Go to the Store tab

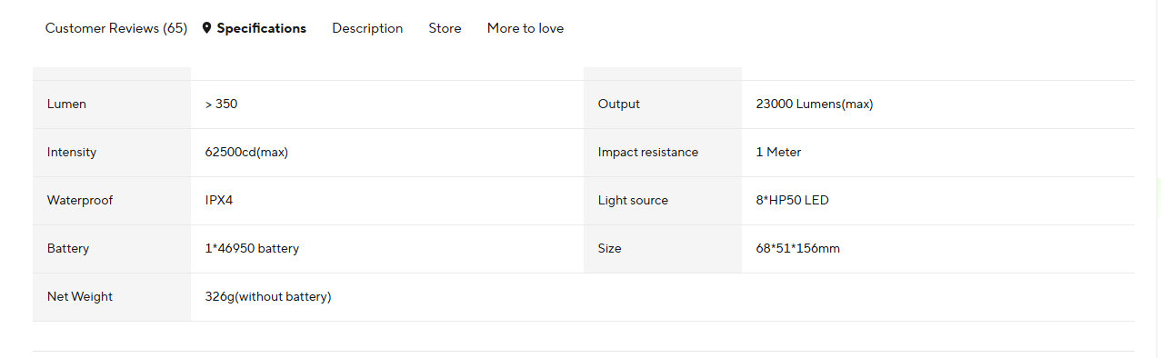point(445,28)
